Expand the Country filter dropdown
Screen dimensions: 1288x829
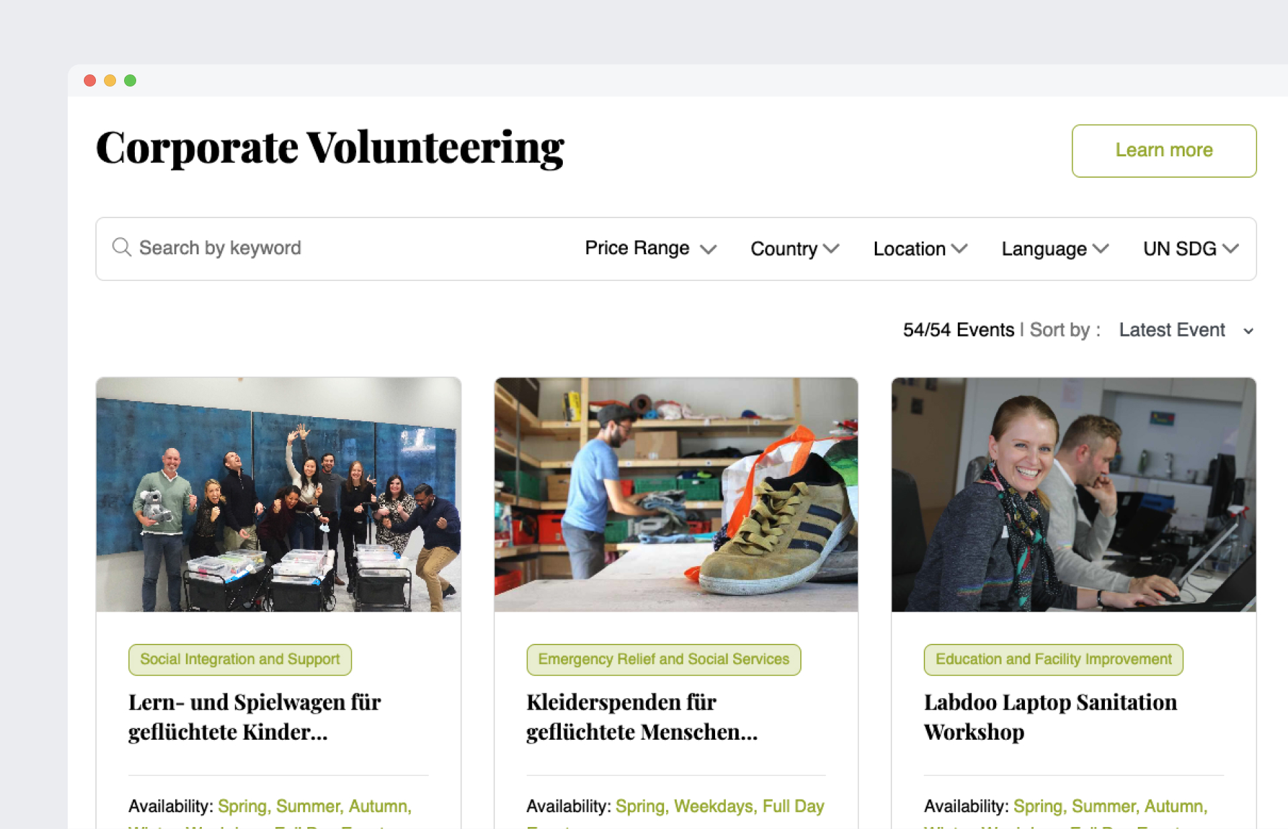[x=794, y=249]
